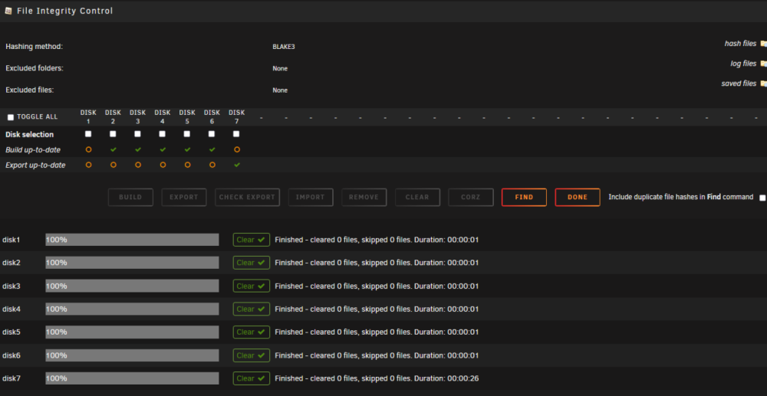Click the Clear status badge for disk1
The image size is (767, 396).
coord(252,240)
